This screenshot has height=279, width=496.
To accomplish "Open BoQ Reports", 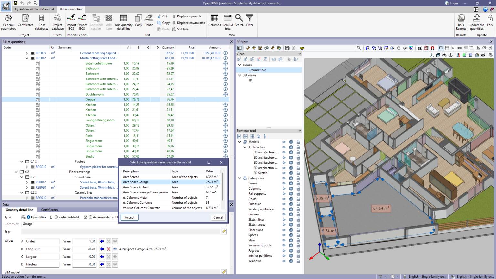I will pyautogui.click(x=461, y=22).
